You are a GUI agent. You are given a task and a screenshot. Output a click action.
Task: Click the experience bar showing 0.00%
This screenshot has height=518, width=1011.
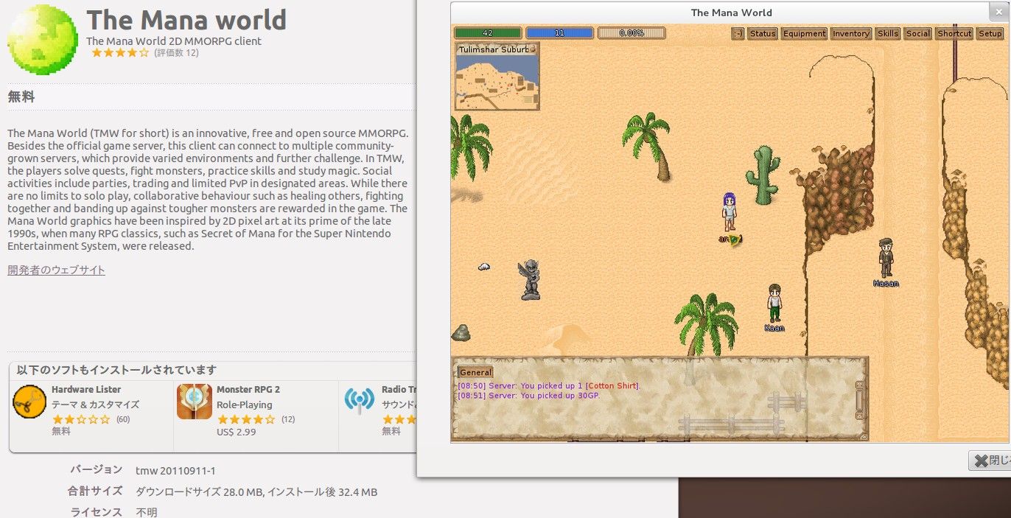pos(632,33)
